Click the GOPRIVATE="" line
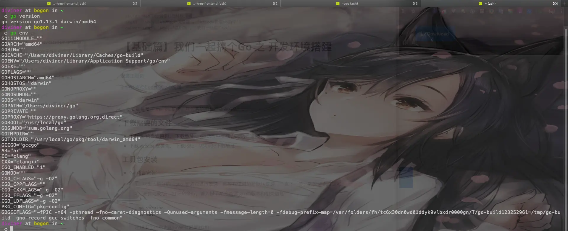This screenshot has width=568, height=231. tap(19, 112)
